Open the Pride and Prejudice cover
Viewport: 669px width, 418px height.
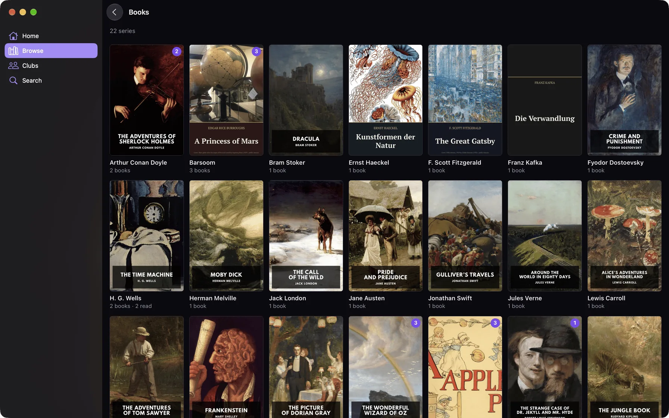(385, 236)
